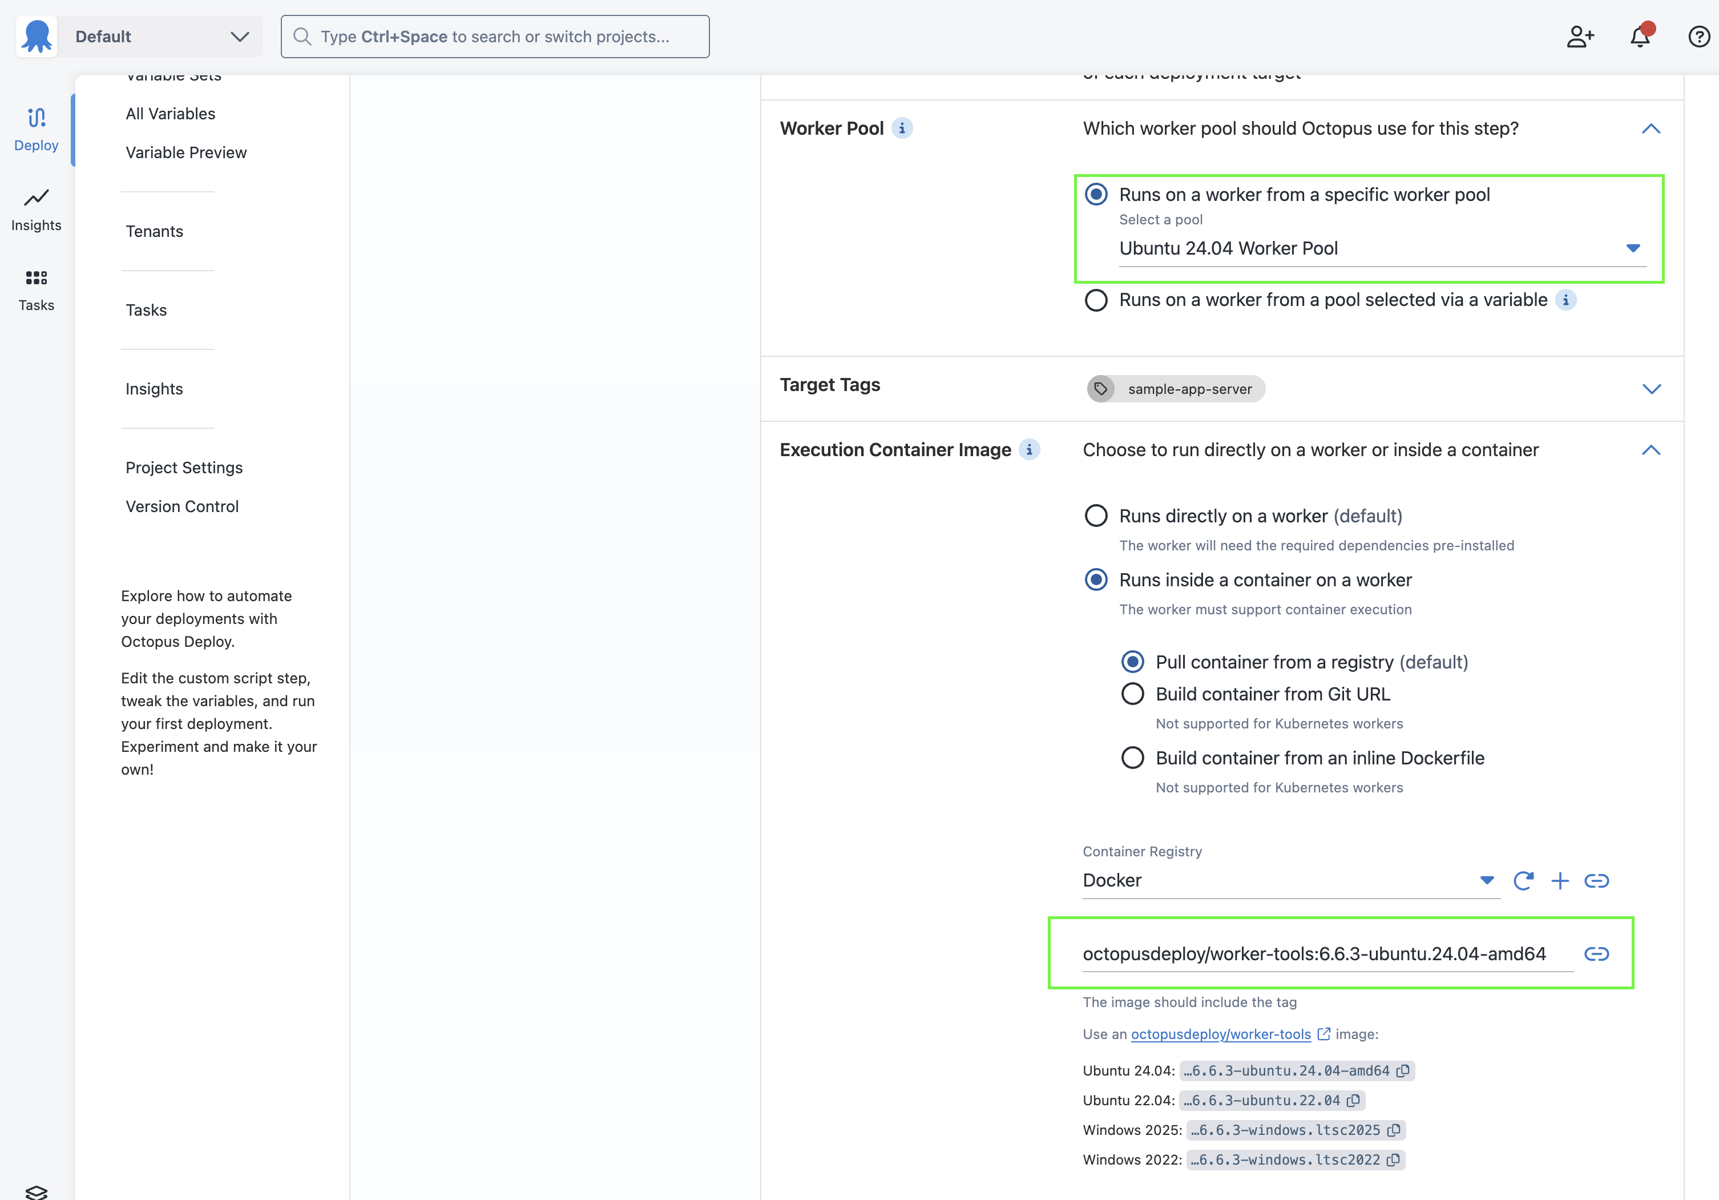Image resolution: width=1719 pixels, height=1200 pixels.
Task: Open Variable Preview in project menu
Action: [187, 153]
